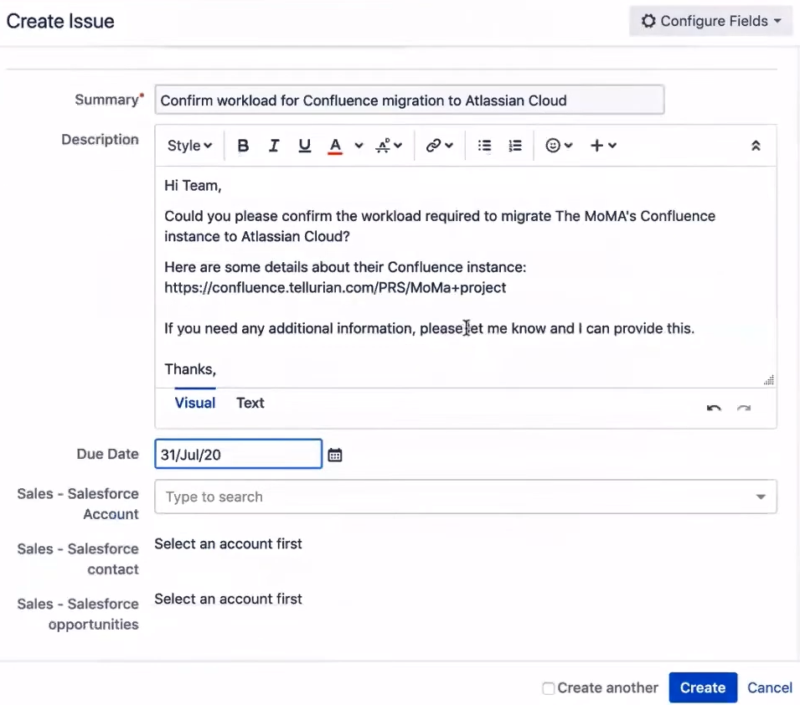Open the emoji picker
The height and width of the screenshot is (705, 800).
560,146
